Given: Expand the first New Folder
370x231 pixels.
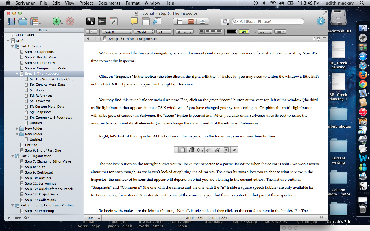Looking at the screenshot, I should (17, 128).
